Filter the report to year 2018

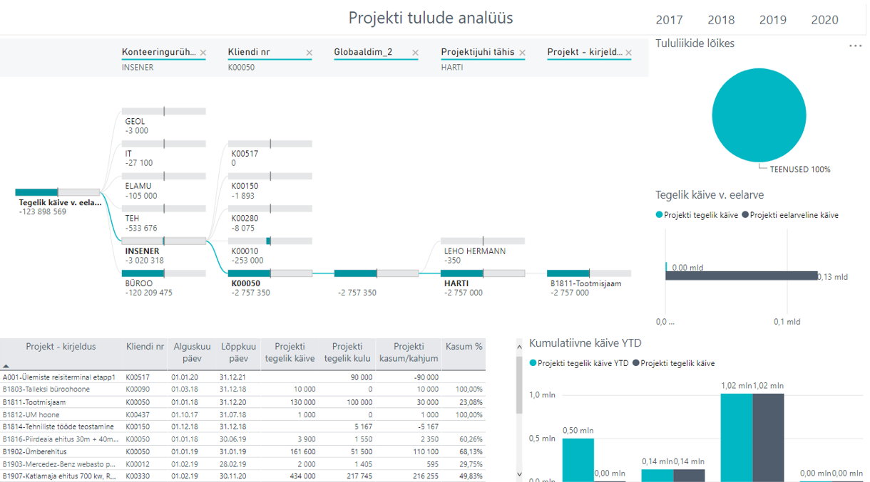(x=721, y=20)
